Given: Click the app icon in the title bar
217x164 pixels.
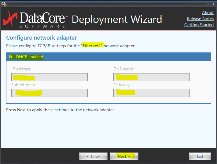Looking at the screenshot, I should click(4, 4).
